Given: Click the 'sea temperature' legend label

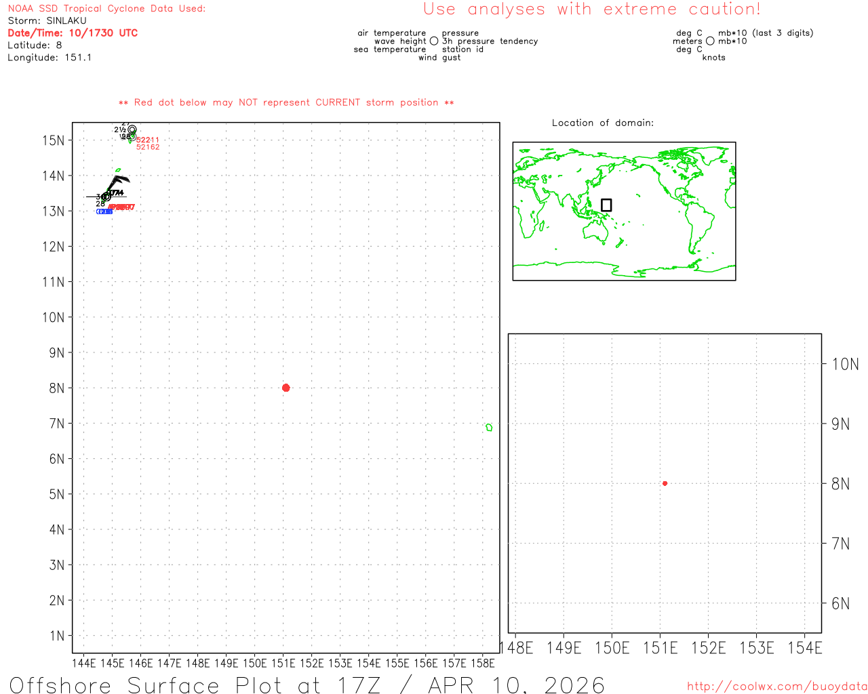Looking at the screenshot, I should [390, 49].
